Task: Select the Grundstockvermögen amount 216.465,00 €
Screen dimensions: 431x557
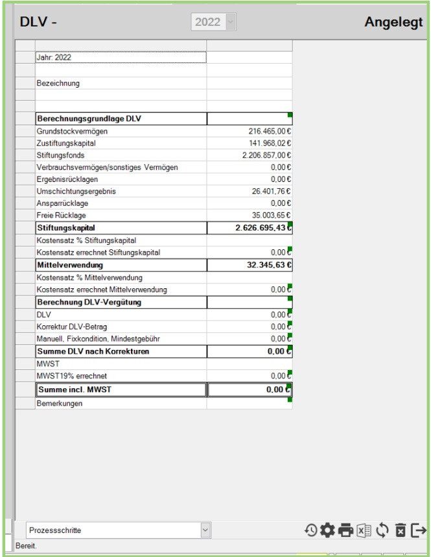Action: coord(250,131)
